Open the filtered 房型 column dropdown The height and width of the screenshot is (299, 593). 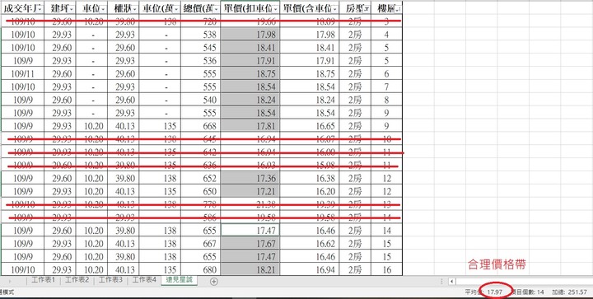click(x=367, y=9)
